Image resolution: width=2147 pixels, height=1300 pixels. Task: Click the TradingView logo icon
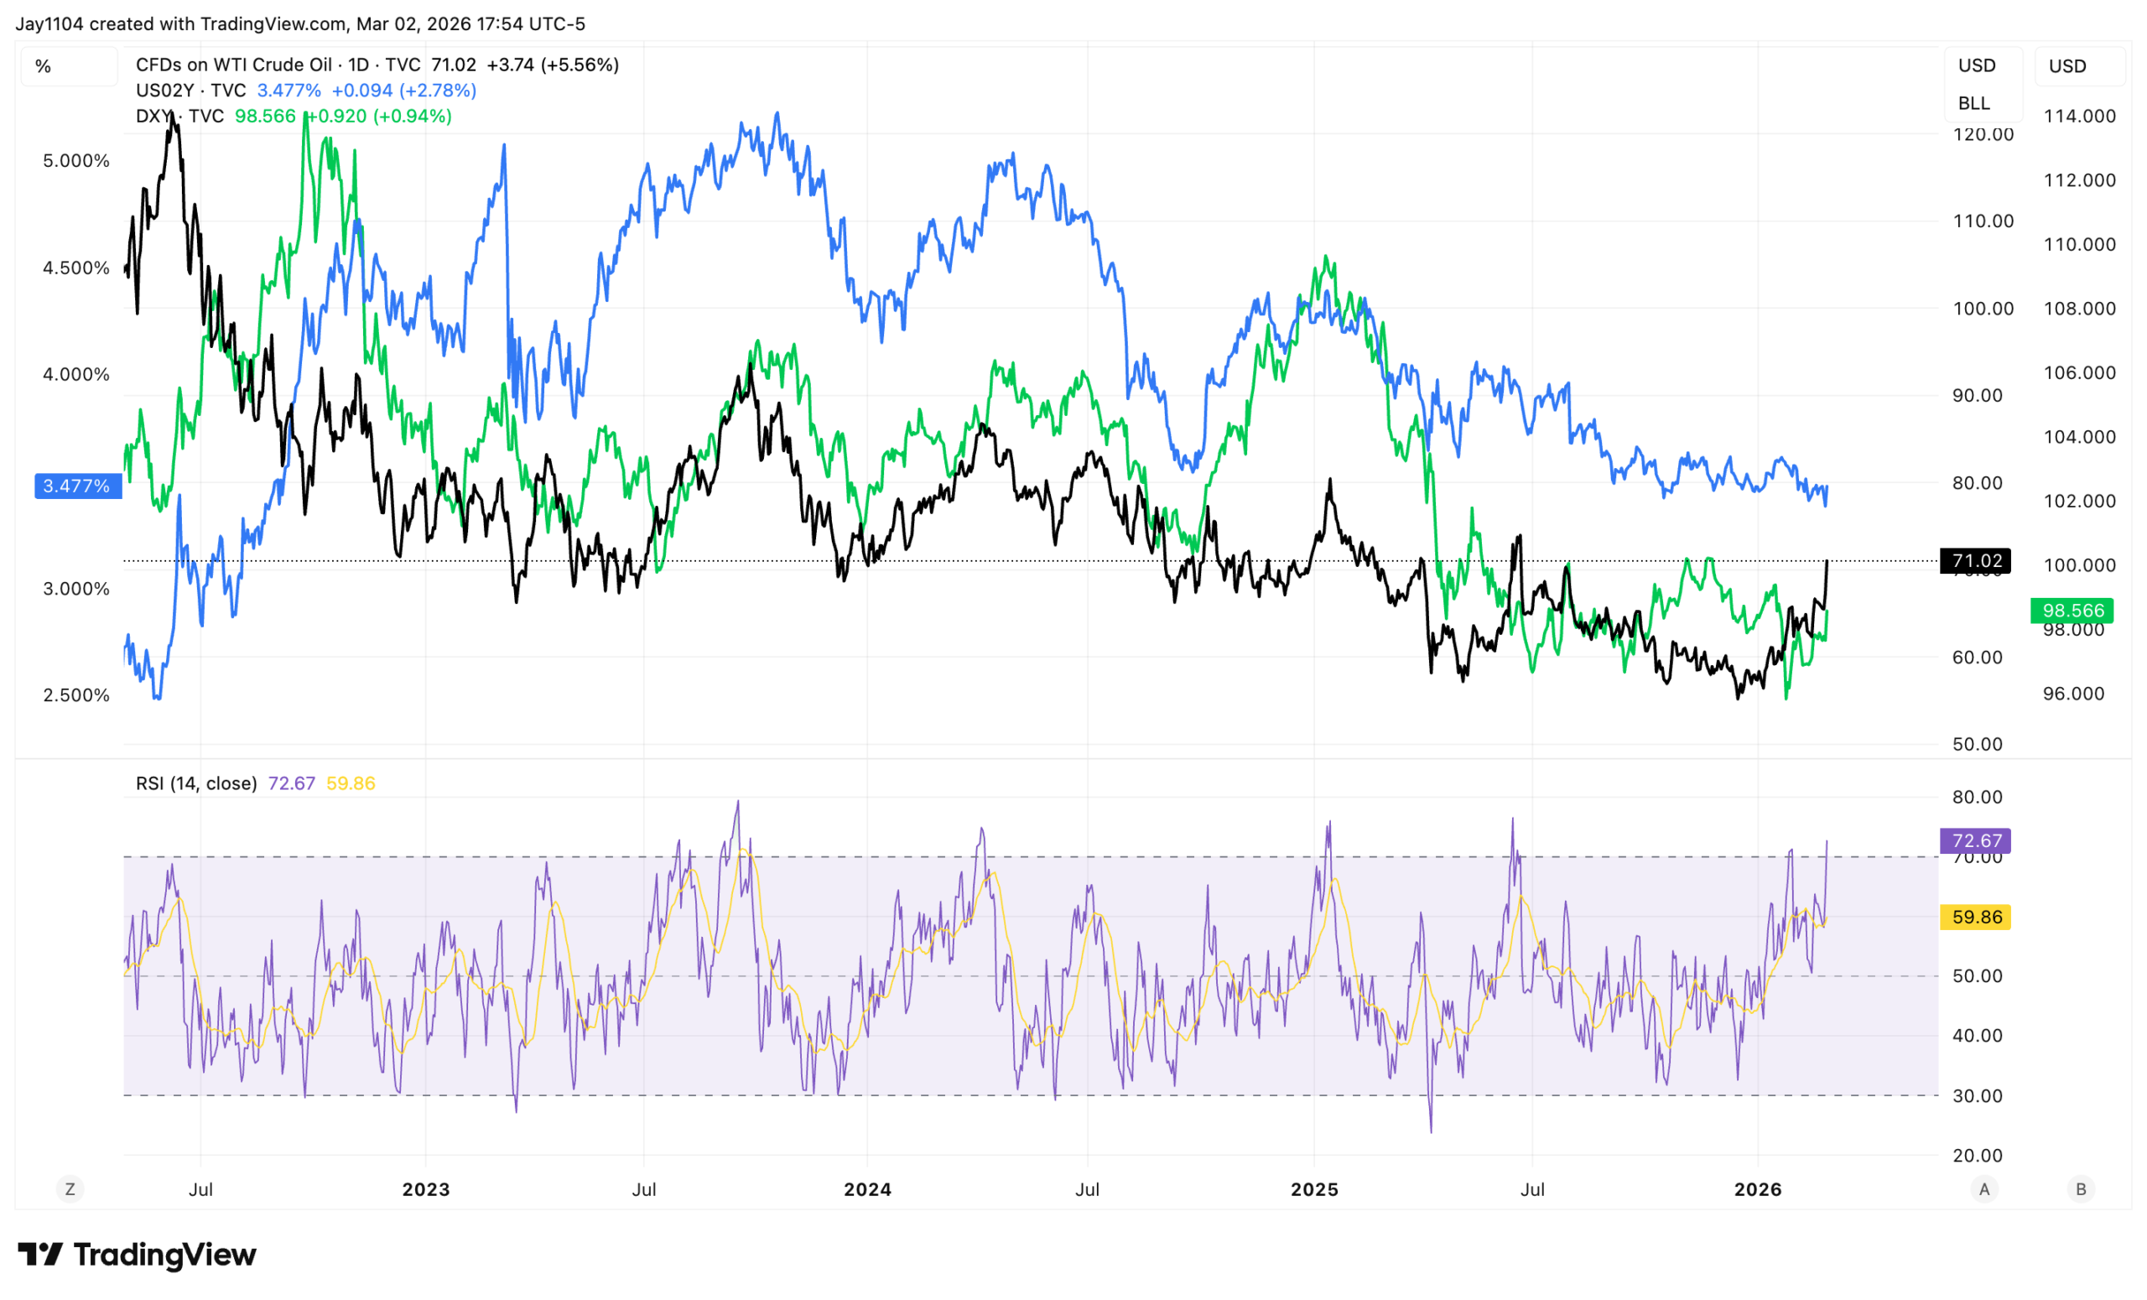click(40, 1255)
